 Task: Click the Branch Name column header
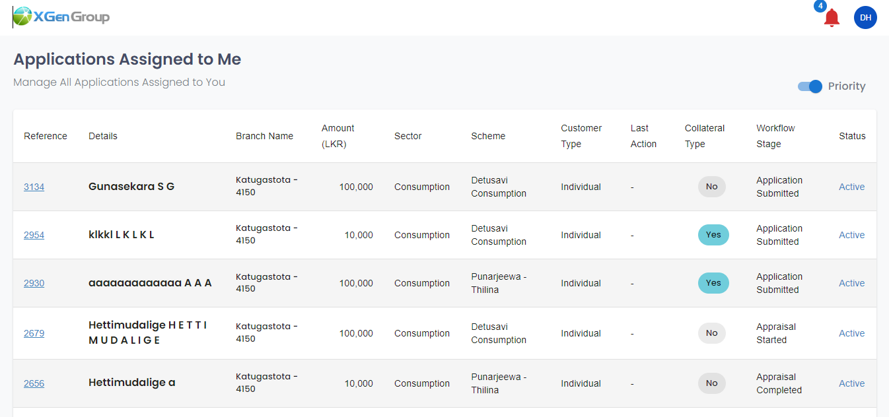tap(264, 136)
